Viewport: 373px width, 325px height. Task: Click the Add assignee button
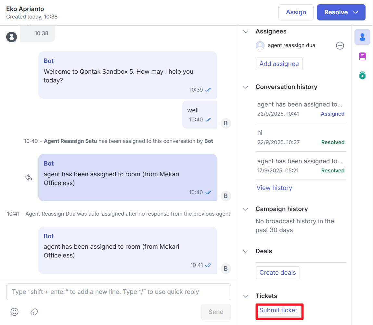279,64
